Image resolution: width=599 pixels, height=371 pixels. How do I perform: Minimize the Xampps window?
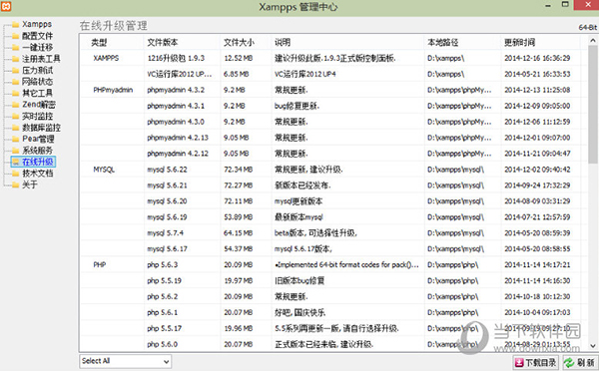tap(548, 6)
